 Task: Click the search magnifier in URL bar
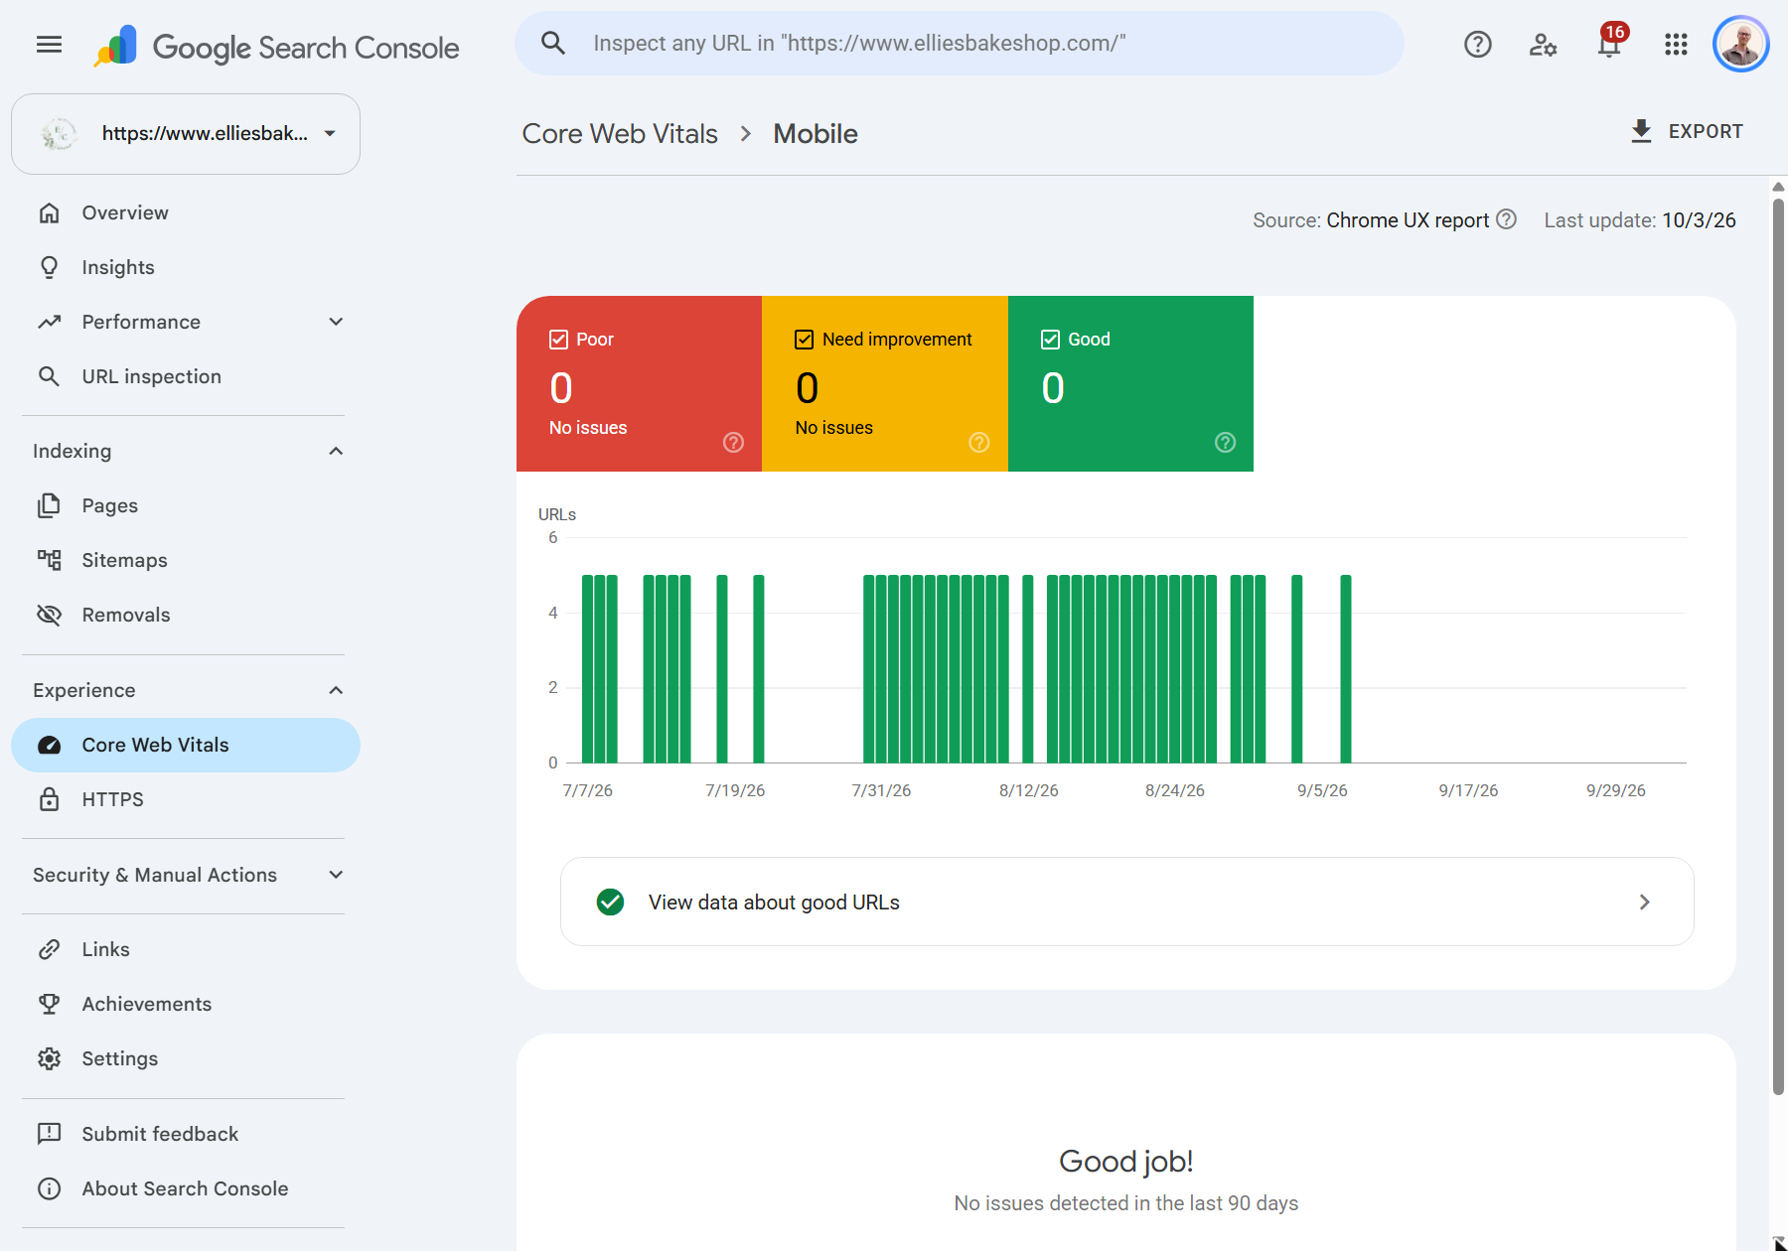coord(553,43)
